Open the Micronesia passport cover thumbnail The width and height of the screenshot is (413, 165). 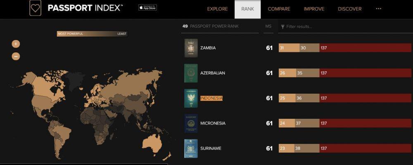[191, 123]
